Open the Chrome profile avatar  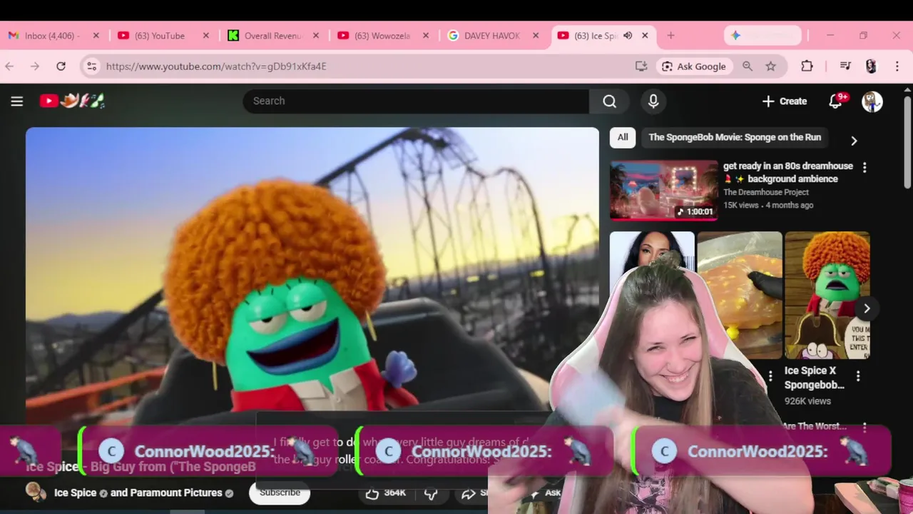(x=871, y=66)
